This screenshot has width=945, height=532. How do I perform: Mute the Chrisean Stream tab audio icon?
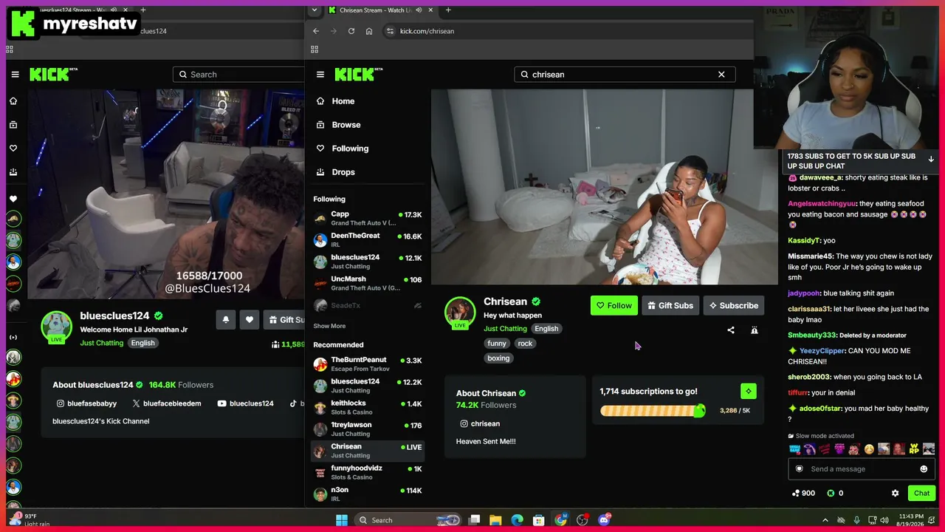pyautogui.click(x=419, y=10)
